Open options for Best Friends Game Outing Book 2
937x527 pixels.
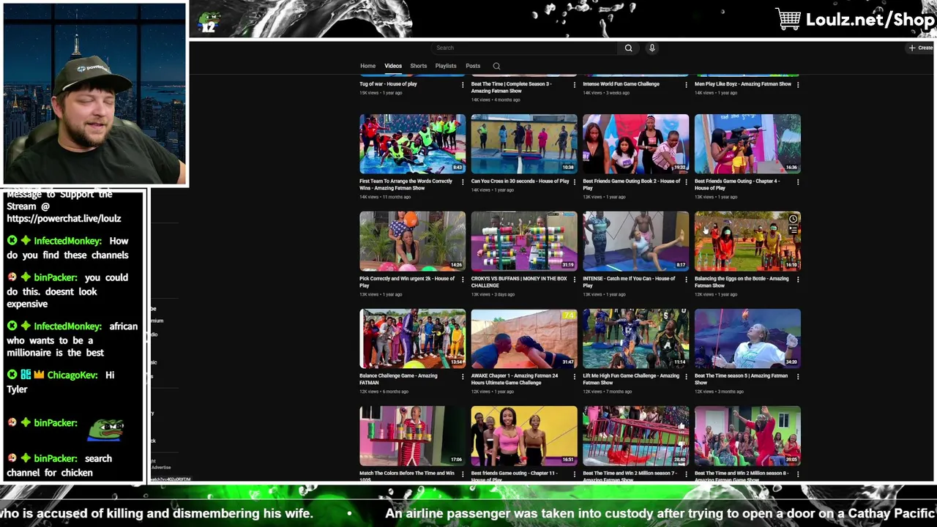pyautogui.click(x=686, y=182)
